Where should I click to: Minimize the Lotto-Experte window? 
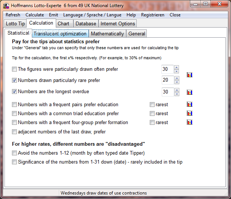[195, 4]
